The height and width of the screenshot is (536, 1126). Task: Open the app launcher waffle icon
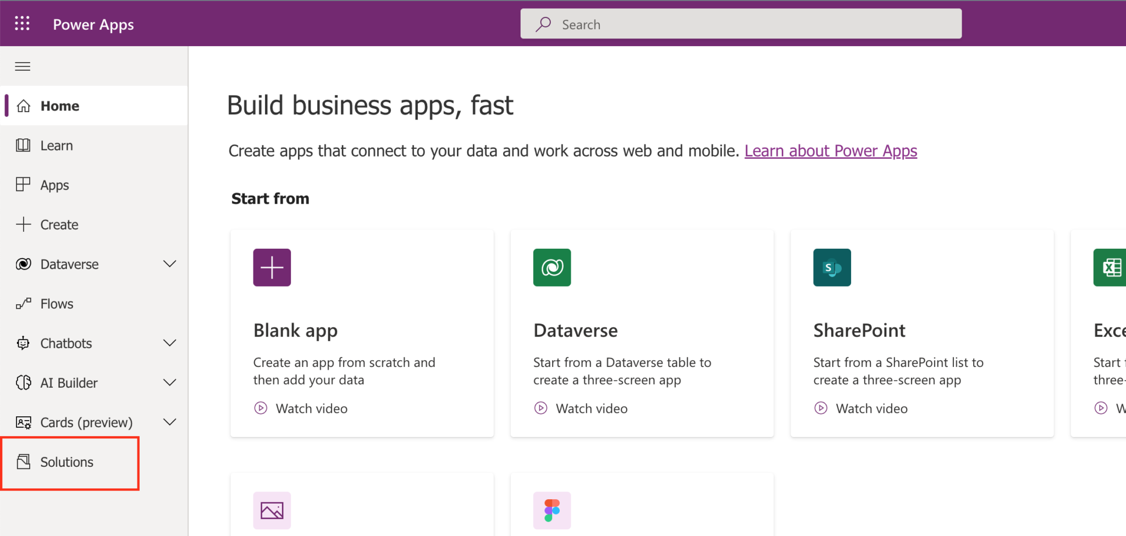coord(22,23)
